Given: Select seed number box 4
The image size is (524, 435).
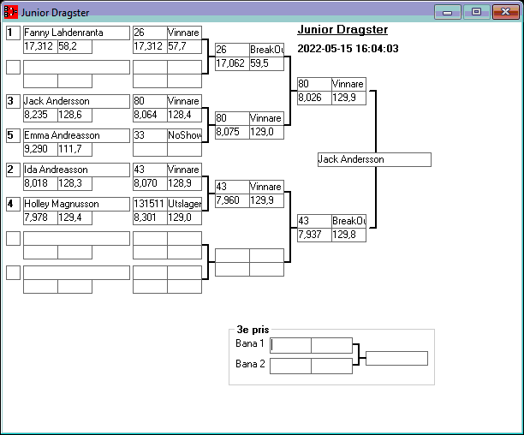Looking at the screenshot, I should 13,204.
